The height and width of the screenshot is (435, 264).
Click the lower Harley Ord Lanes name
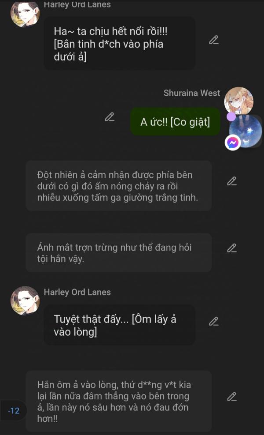pyautogui.click(x=77, y=292)
